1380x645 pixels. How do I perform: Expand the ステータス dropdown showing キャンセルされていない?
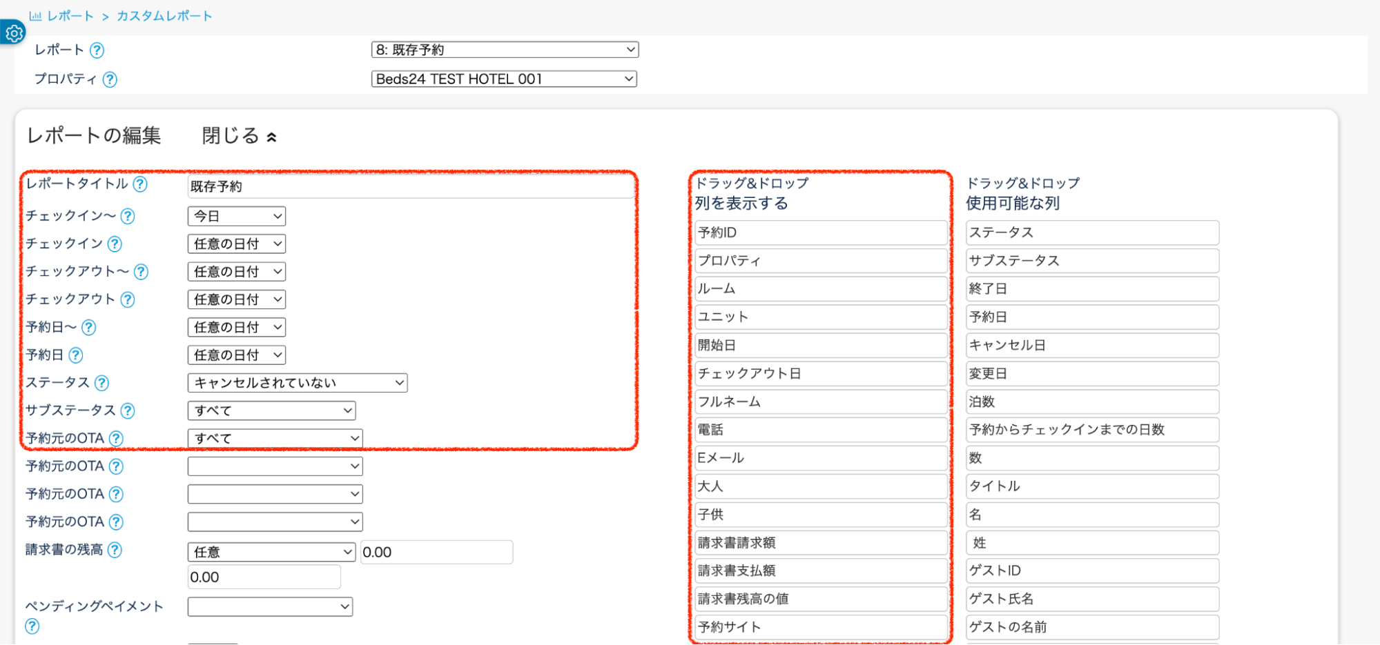297,383
